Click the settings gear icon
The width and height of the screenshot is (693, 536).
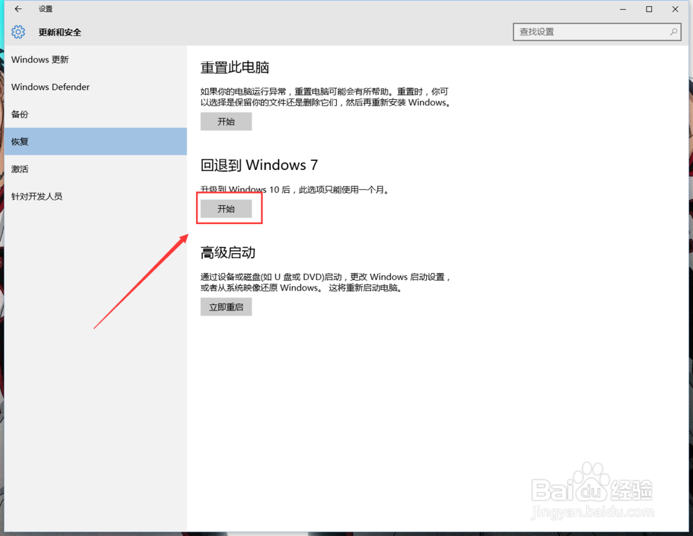(18, 32)
